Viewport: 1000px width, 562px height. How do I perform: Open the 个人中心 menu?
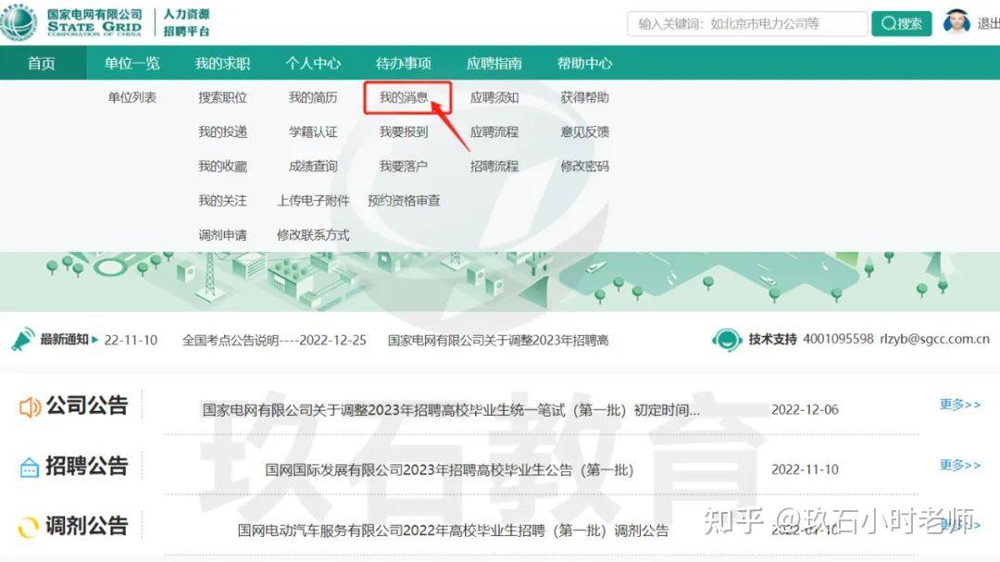(313, 63)
